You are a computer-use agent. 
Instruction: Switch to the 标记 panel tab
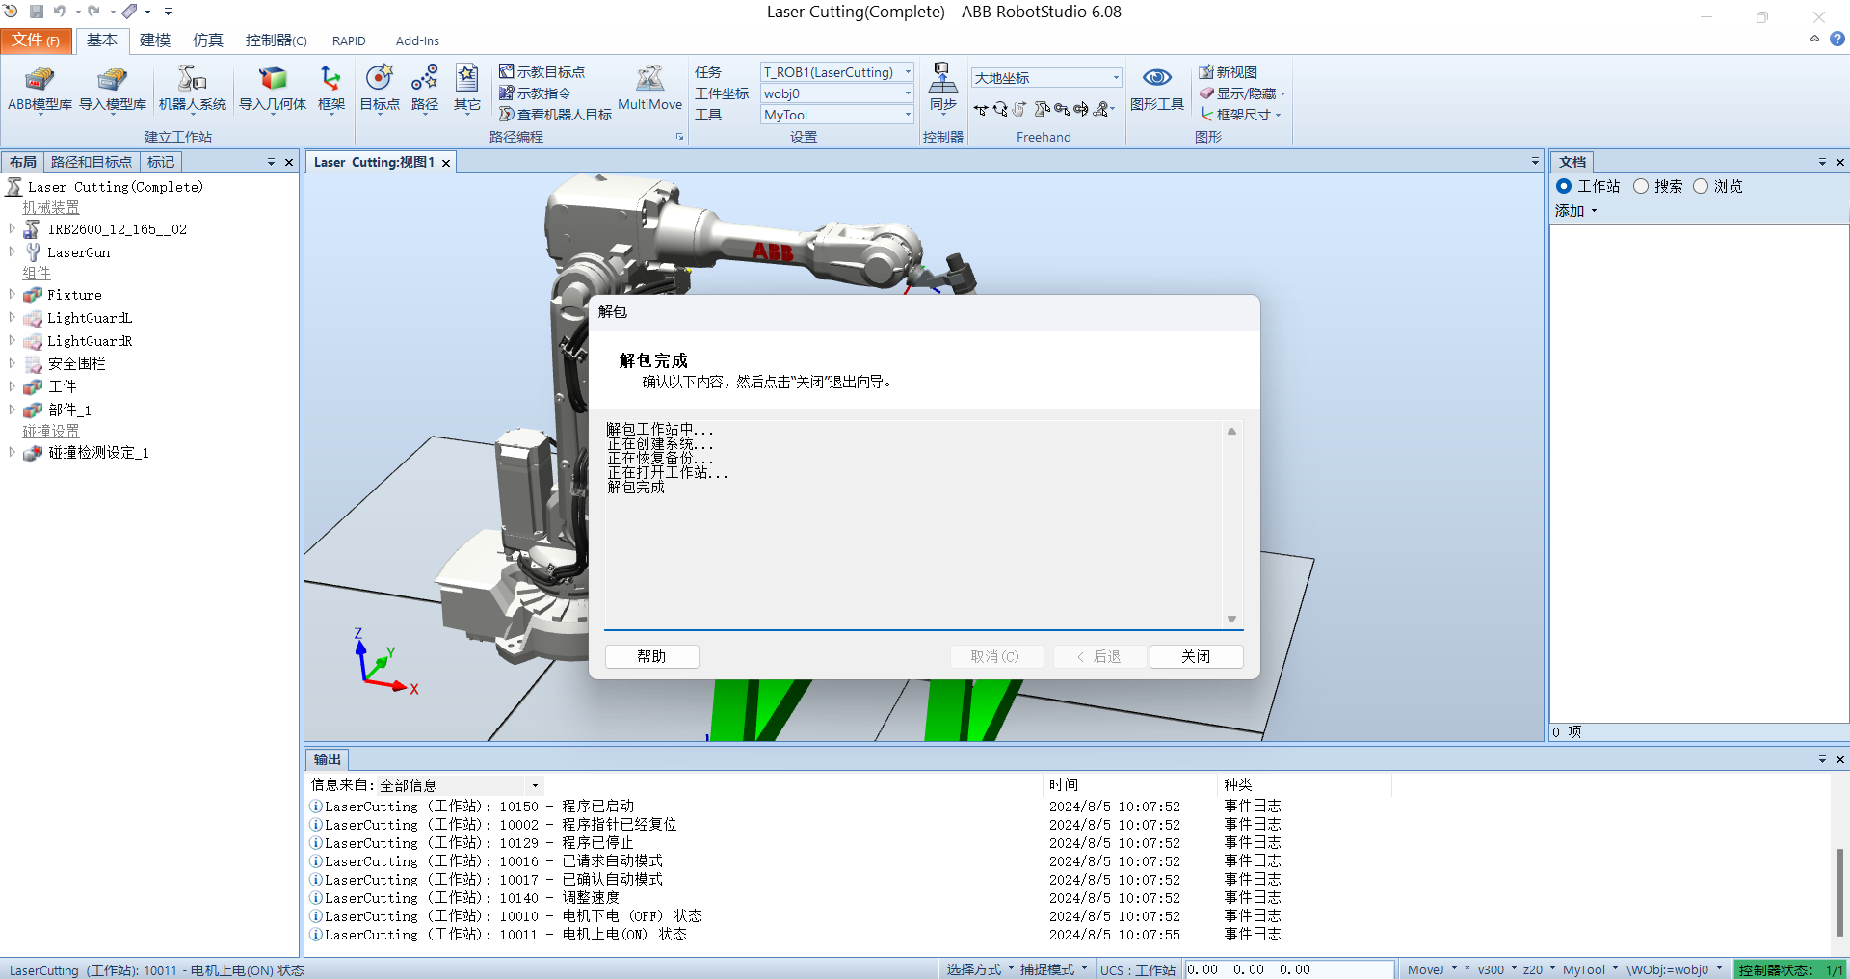(161, 162)
